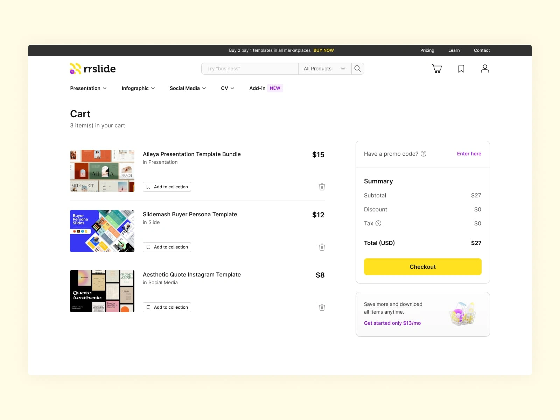Click the Tax help question icon
The width and height of the screenshot is (560, 420).
click(x=378, y=223)
